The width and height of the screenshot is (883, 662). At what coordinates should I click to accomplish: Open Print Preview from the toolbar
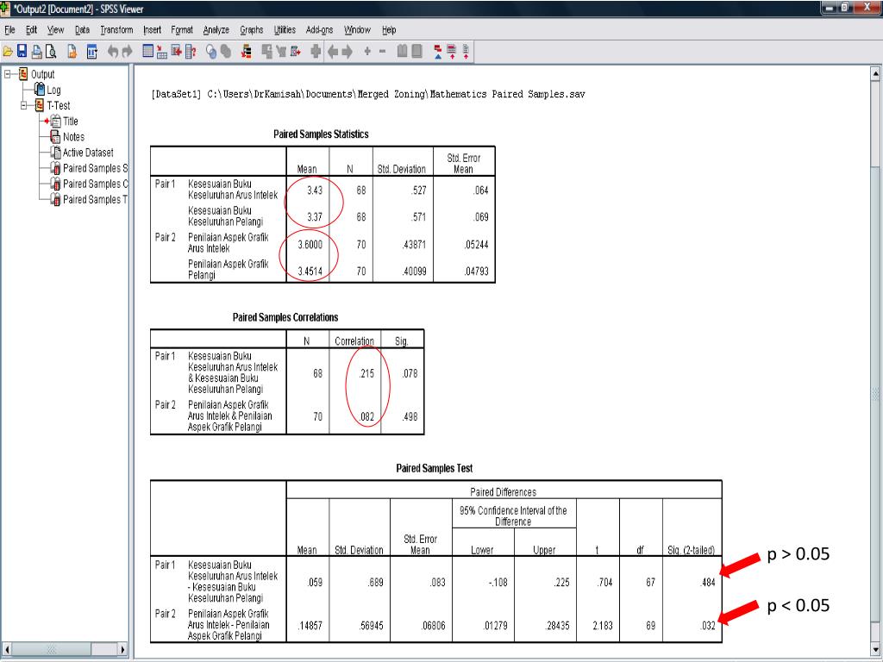click(50, 52)
